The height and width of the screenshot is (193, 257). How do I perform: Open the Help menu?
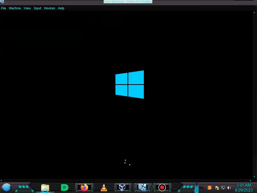pyautogui.click(x=61, y=8)
